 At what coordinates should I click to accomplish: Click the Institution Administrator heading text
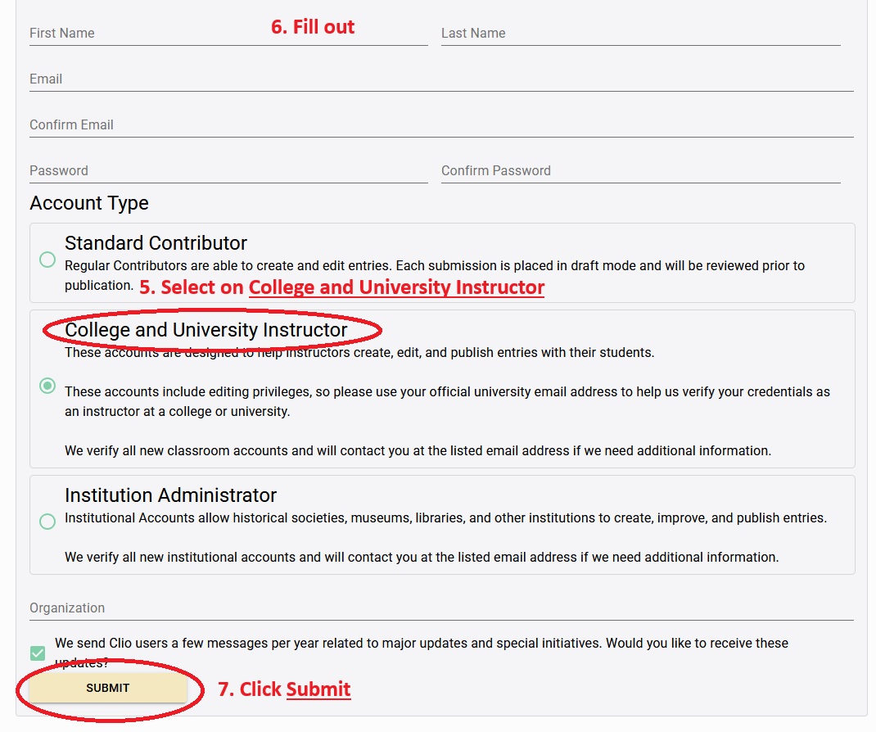[x=170, y=495]
